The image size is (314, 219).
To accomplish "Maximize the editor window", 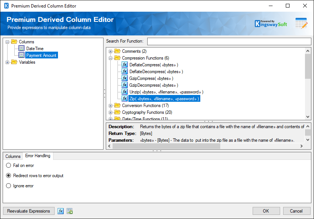I will coord(288,6).
